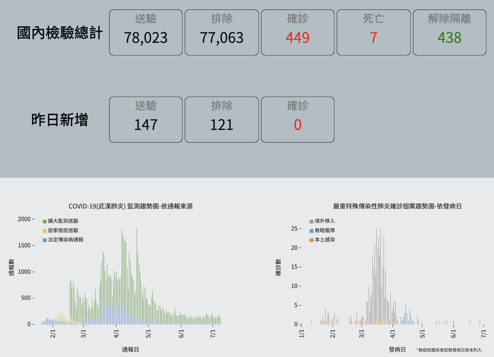Click the 嚴重特殊傳染性肺炎確診個案趨勢圖 chart title
Viewport: 494px width, 357px height.
[x=397, y=206]
